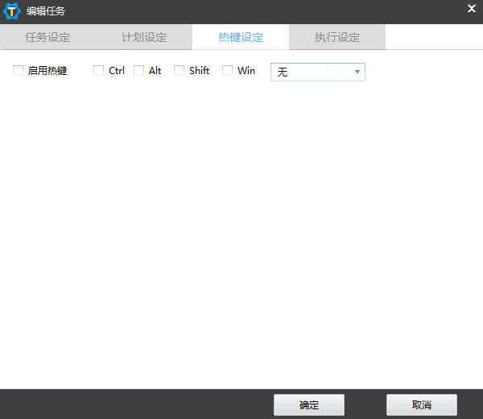Enable the Win modifier checkbox
The width and height of the screenshot is (483, 419).
227,71
